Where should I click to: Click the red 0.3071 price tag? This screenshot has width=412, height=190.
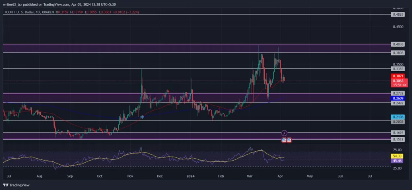[x=398, y=76]
